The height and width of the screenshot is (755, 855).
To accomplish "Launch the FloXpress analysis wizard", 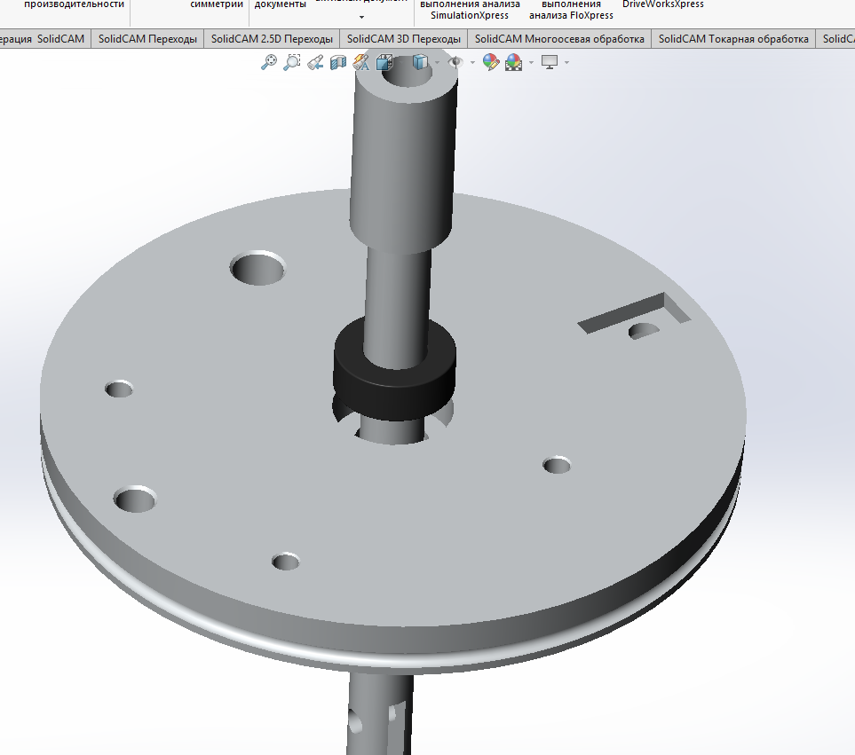I will pyautogui.click(x=571, y=10).
